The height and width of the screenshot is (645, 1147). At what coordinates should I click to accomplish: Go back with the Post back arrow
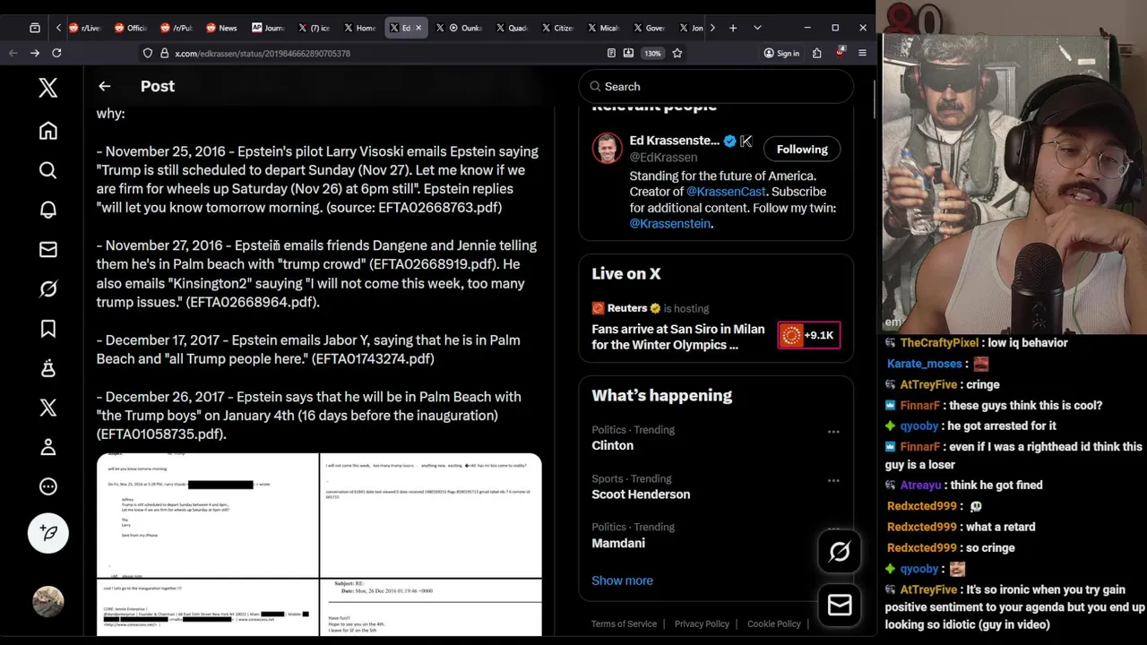click(105, 86)
